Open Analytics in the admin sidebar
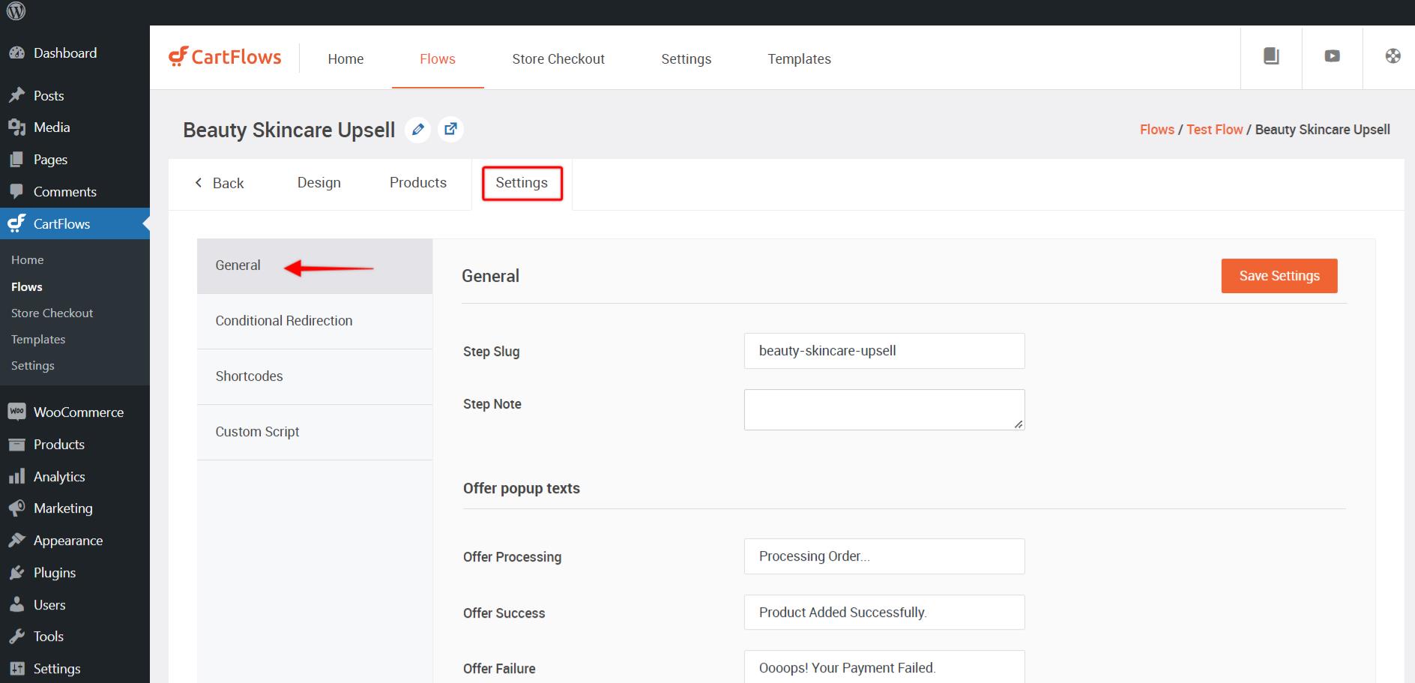The width and height of the screenshot is (1415, 683). (x=59, y=477)
